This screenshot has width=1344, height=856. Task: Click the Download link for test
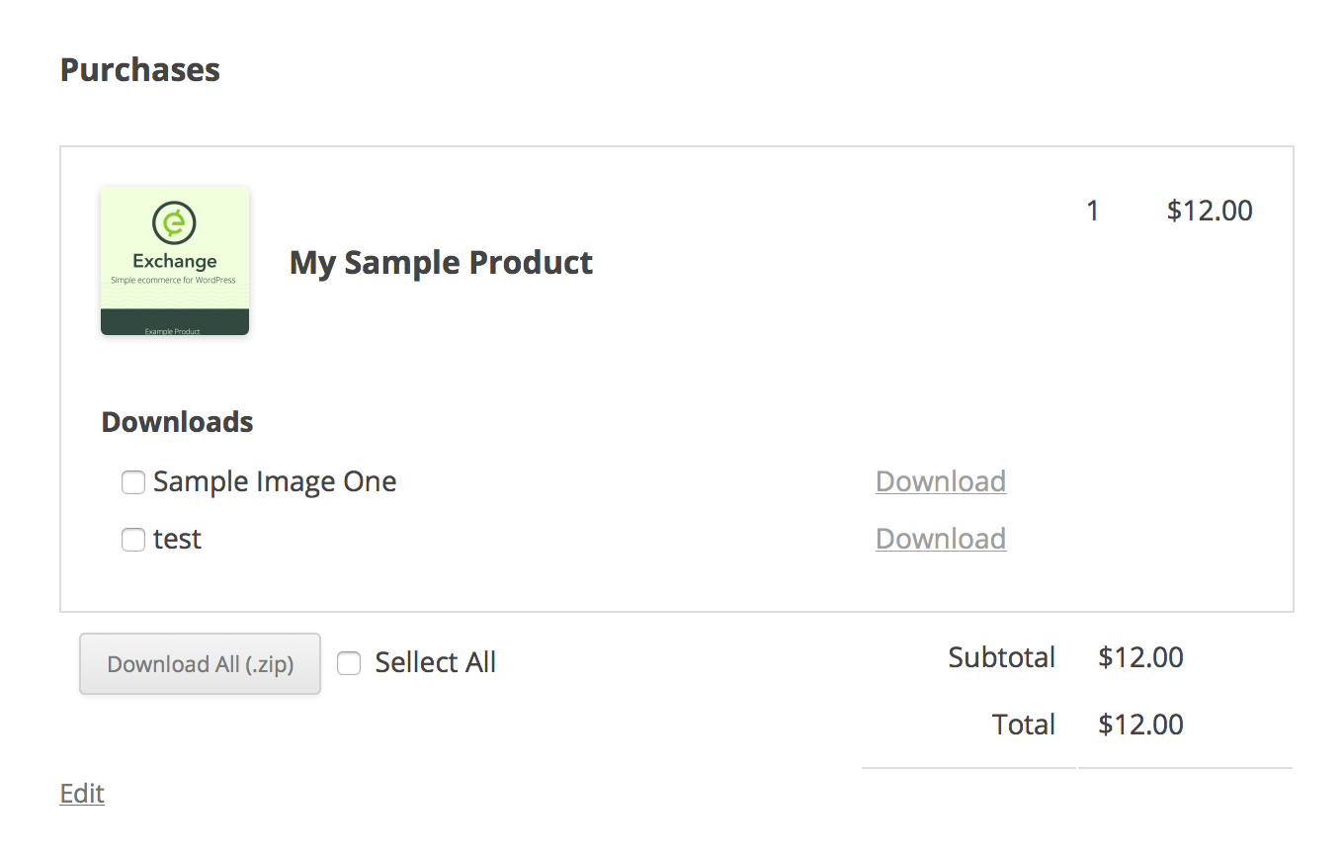(x=941, y=539)
